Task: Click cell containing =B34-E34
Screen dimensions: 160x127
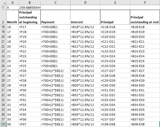Action: click(145, 105)
